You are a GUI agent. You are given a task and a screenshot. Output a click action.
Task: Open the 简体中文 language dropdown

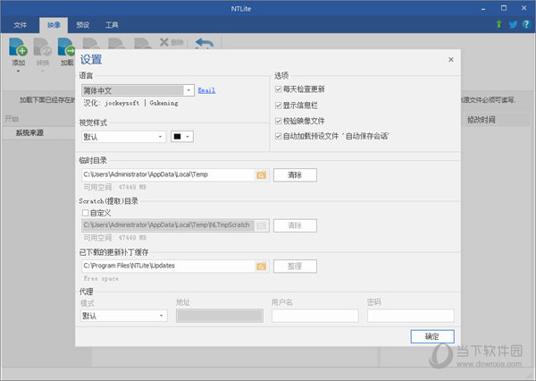pos(188,90)
